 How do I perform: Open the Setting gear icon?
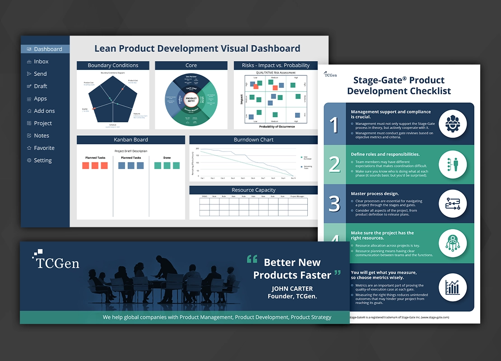coord(29,161)
